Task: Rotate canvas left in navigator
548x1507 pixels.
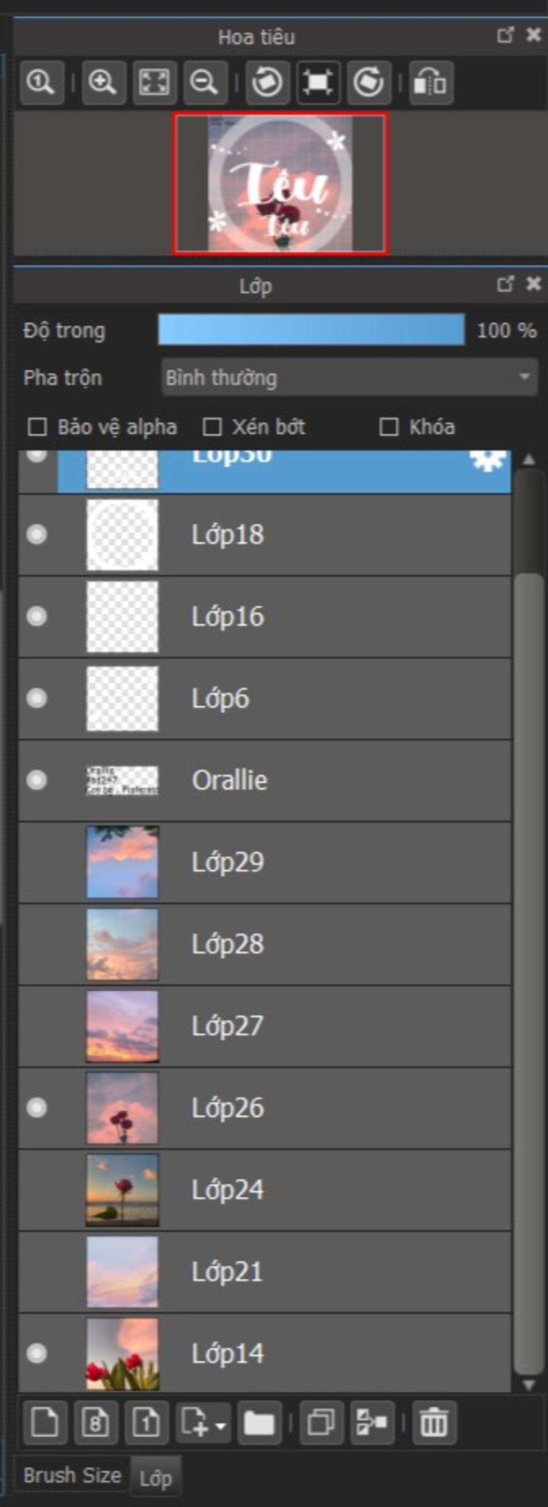Action: [267, 82]
